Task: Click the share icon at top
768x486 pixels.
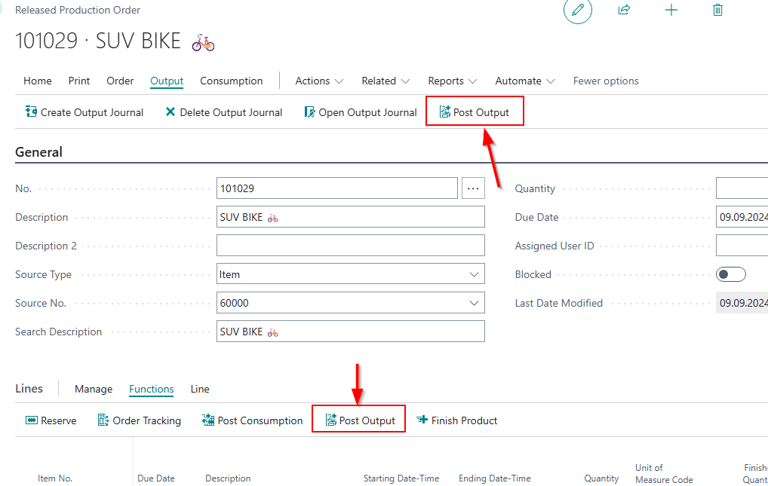Action: click(624, 11)
